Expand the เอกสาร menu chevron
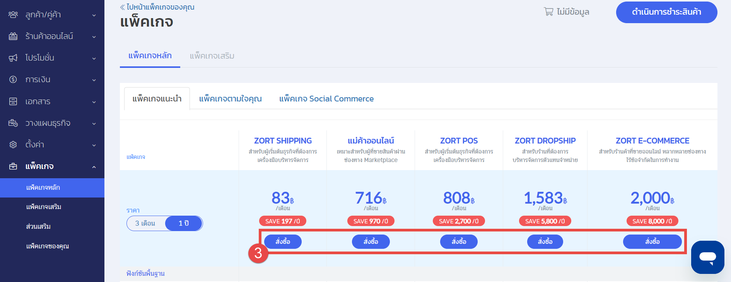This screenshot has height=282, width=731. pyautogui.click(x=94, y=102)
